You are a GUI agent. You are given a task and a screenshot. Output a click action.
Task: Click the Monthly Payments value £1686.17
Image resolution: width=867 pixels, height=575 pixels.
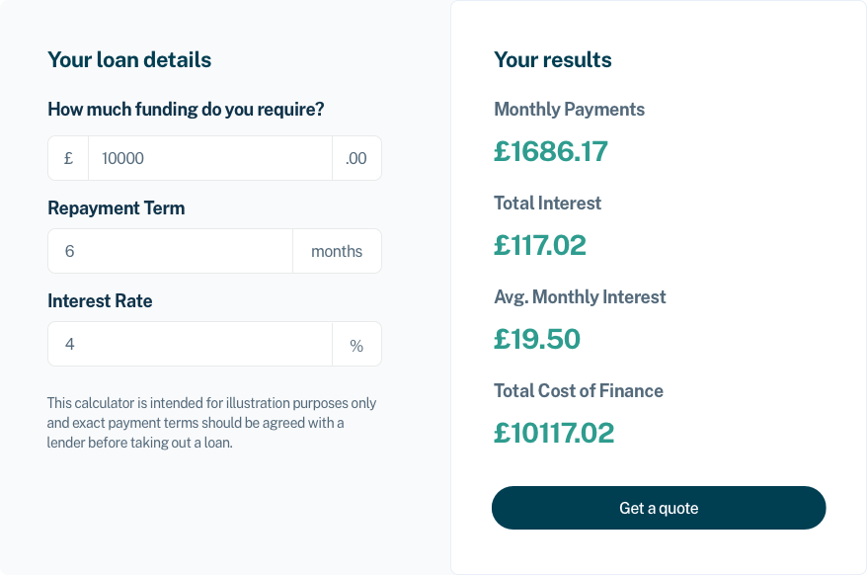tap(550, 152)
